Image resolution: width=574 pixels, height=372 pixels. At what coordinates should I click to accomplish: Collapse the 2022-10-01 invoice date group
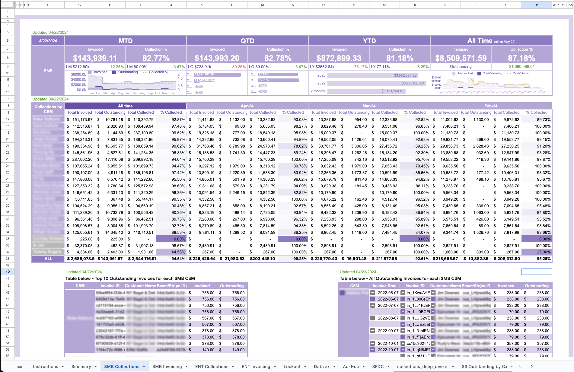point(372,343)
